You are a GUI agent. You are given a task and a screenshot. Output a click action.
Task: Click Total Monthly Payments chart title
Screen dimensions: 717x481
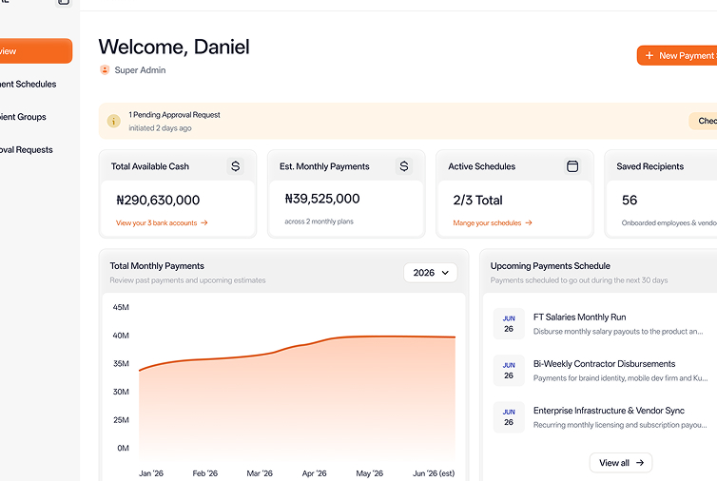tap(157, 266)
